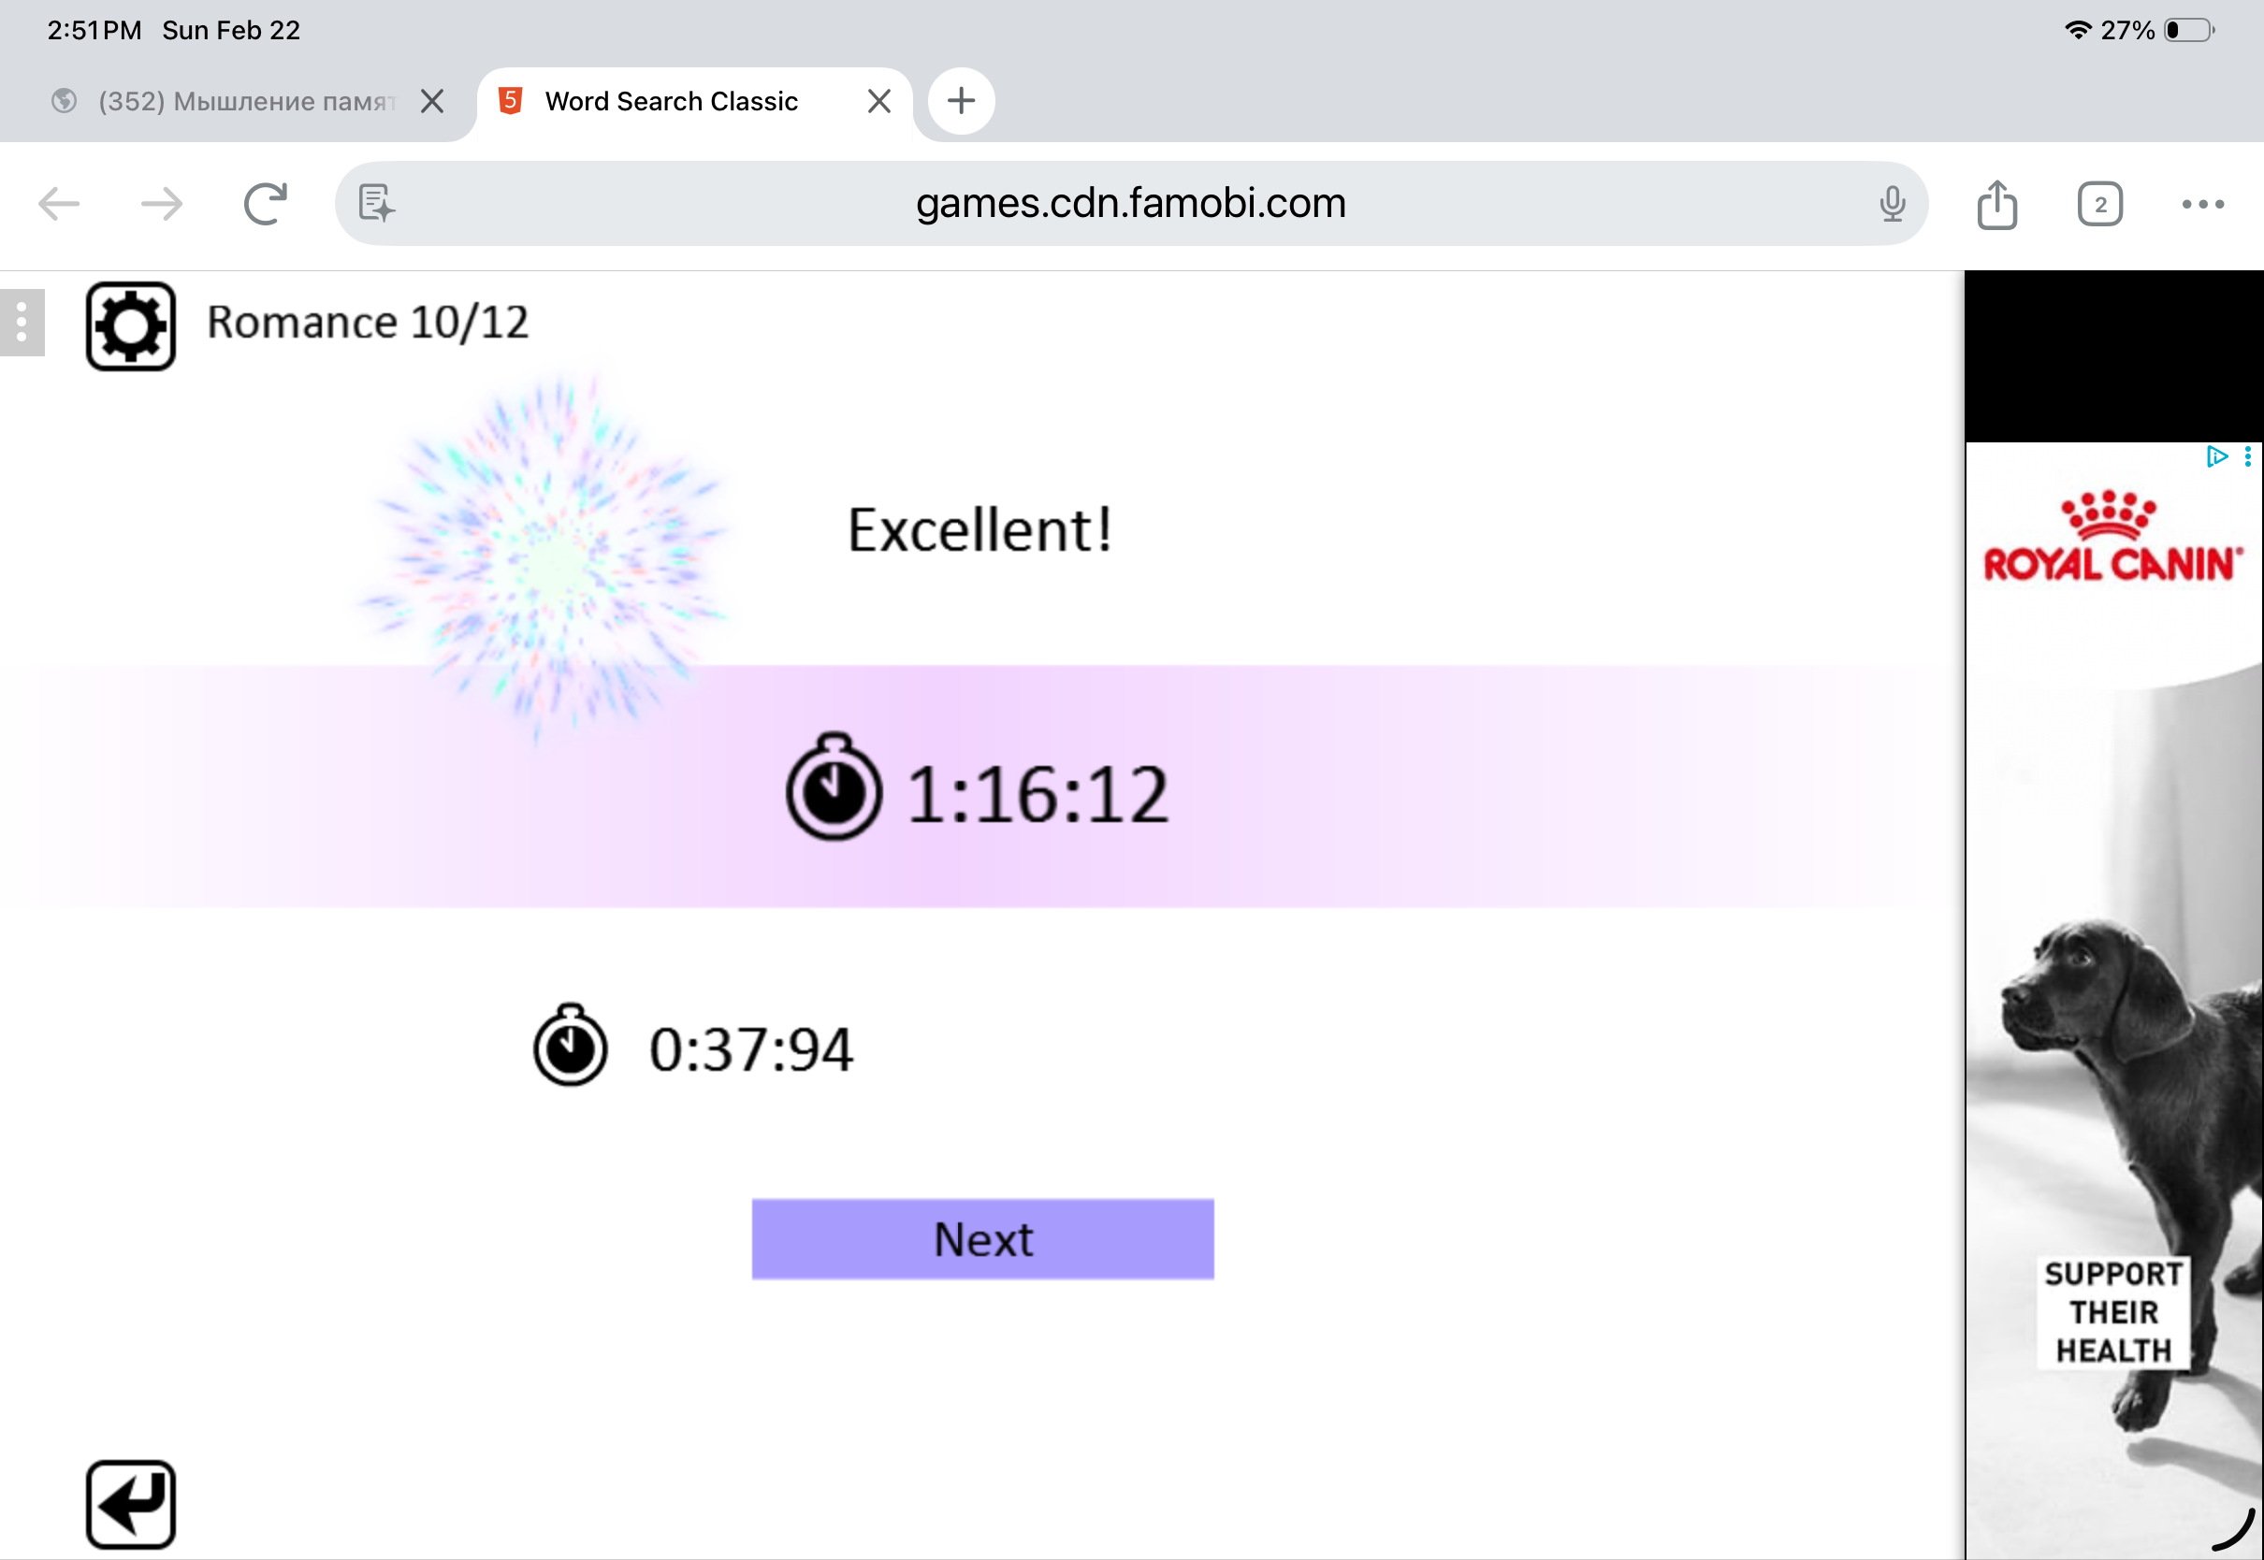Open the share sheet icon
This screenshot has width=2264, height=1560.
click(1996, 204)
